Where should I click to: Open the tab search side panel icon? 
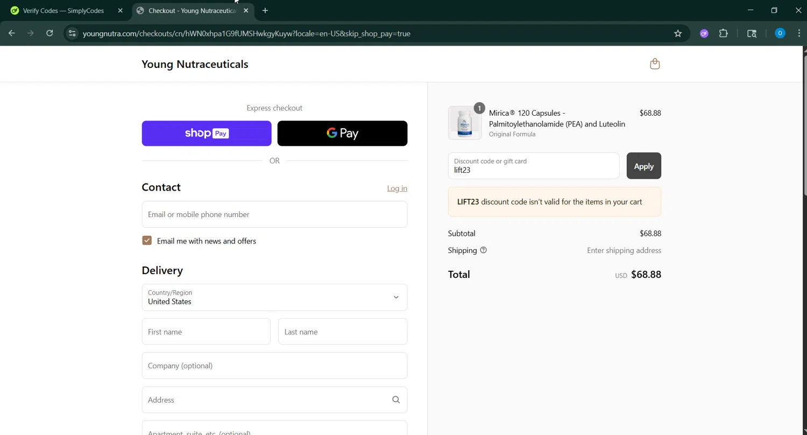click(752, 33)
